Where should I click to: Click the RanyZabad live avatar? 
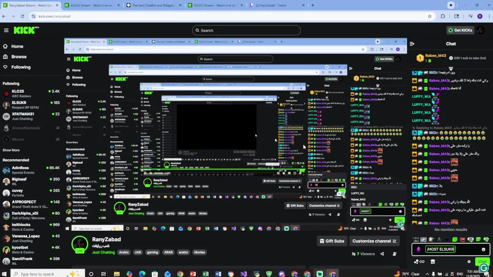click(80, 244)
